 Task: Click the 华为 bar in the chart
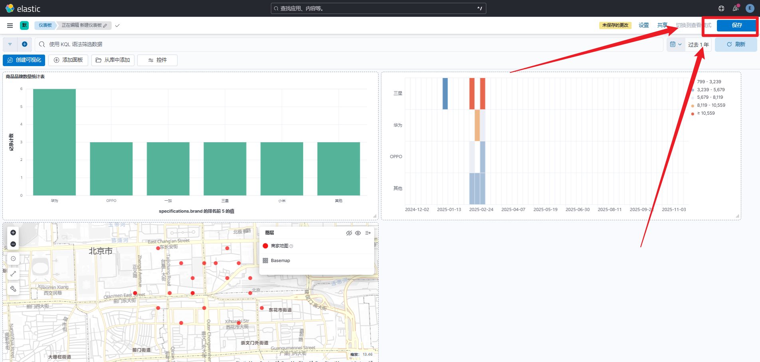[54, 142]
